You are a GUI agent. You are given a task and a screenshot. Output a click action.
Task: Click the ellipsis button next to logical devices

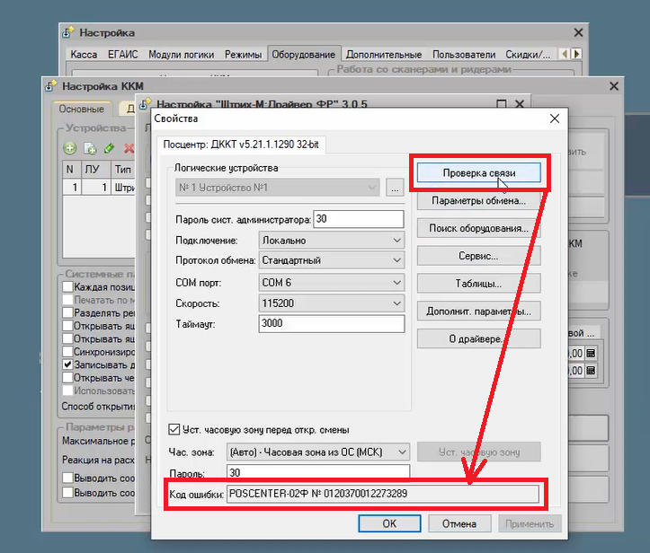(395, 188)
